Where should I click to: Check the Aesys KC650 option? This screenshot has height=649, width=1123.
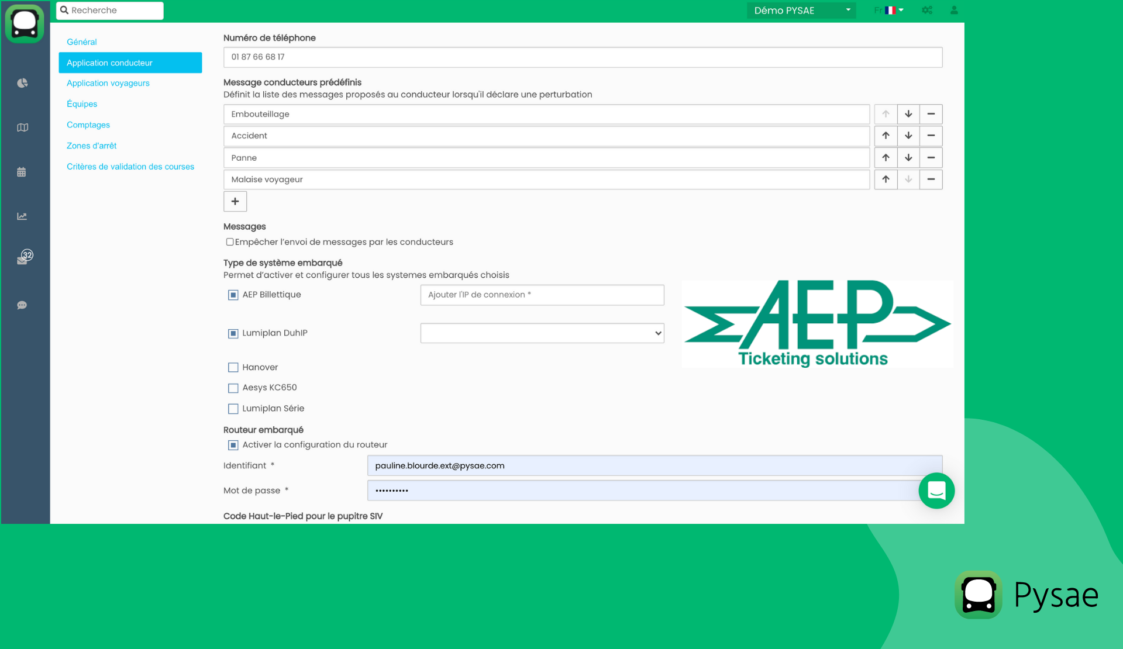(233, 388)
